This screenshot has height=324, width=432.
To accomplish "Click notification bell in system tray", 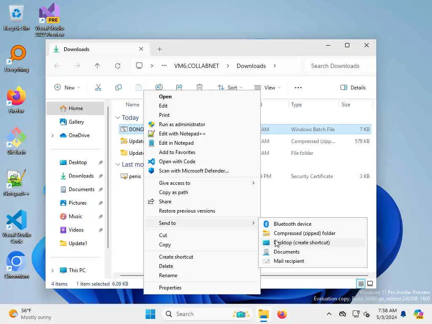I will pyautogui.click(x=403, y=314).
